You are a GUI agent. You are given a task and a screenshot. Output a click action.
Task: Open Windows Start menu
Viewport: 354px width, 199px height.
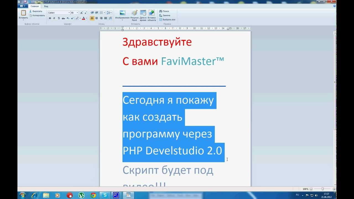22,195
